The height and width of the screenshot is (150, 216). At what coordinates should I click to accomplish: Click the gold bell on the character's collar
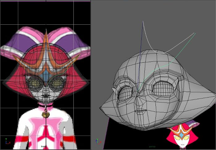[x=46, y=115]
